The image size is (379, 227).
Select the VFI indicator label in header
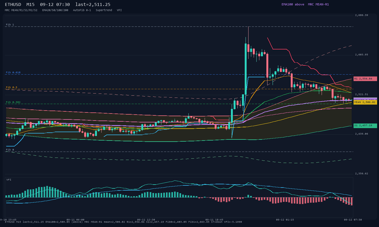[119, 10]
